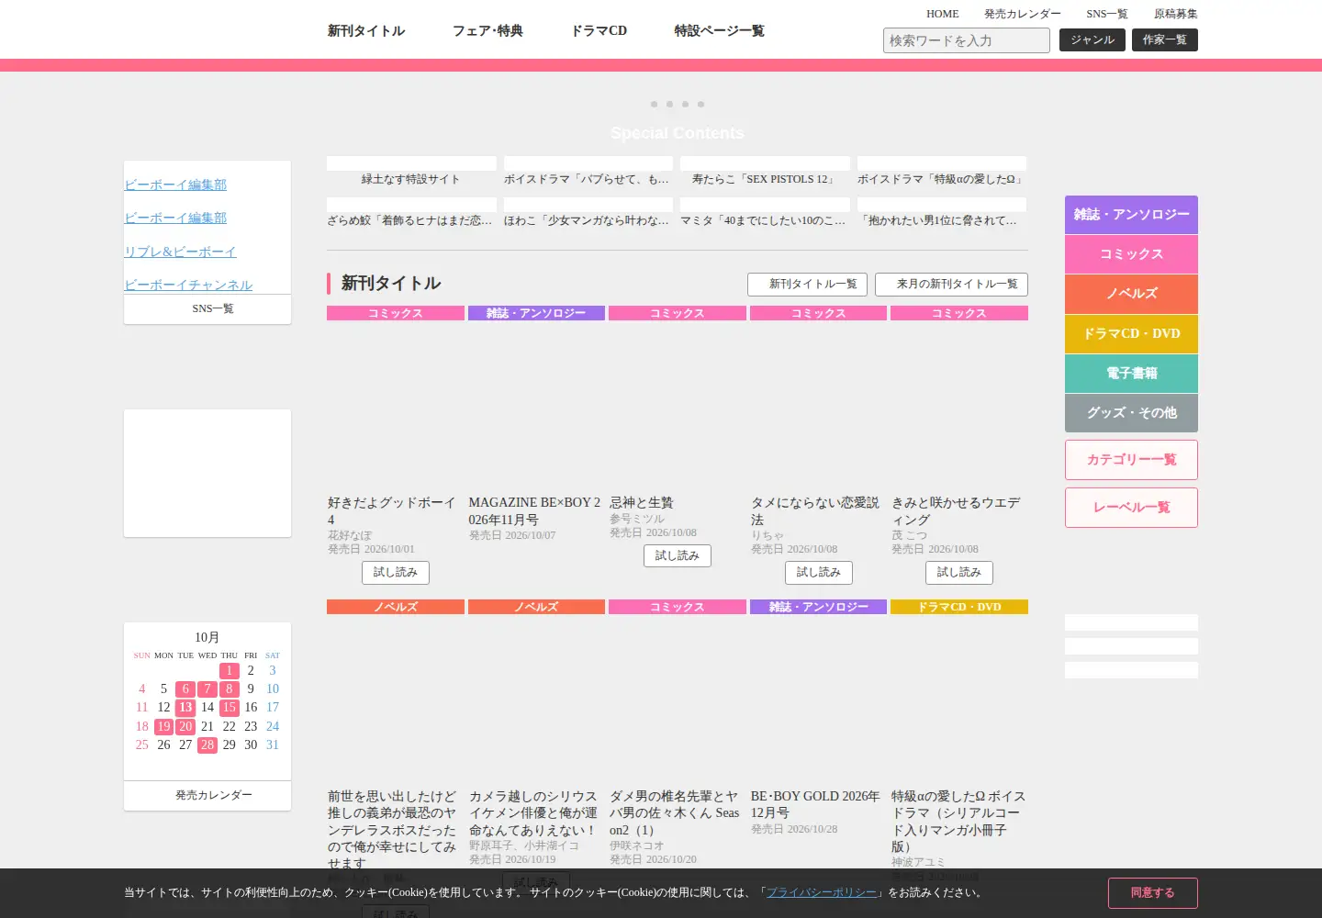Open the 原稿募集 link in the header
Image resolution: width=1322 pixels, height=918 pixels.
coord(1175,14)
